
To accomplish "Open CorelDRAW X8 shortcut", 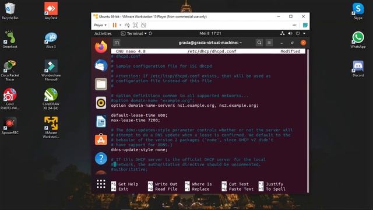I will (x=51, y=99).
